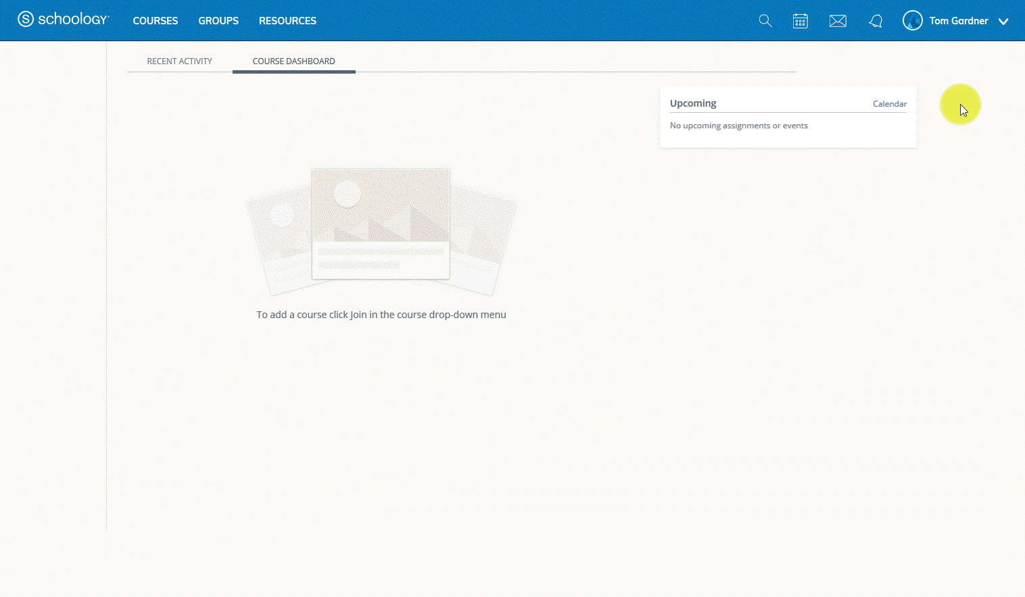Open the search icon
This screenshot has height=597, width=1025.
coord(765,20)
